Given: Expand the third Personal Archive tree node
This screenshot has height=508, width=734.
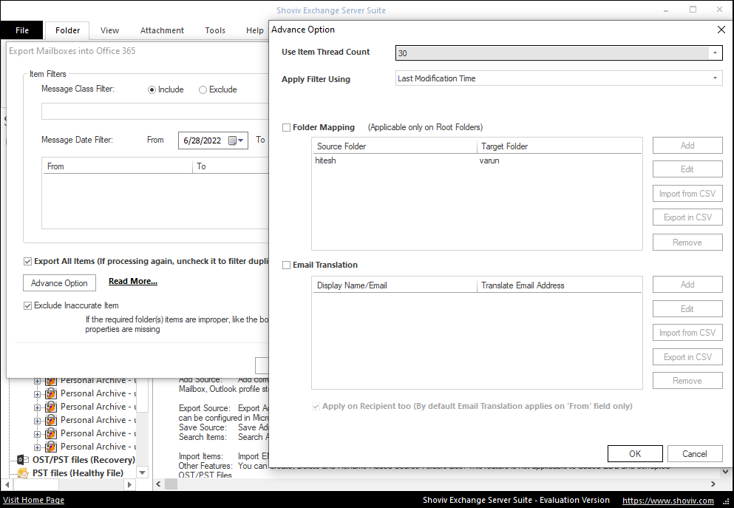Looking at the screenshot, I should (x=37, y=407).
